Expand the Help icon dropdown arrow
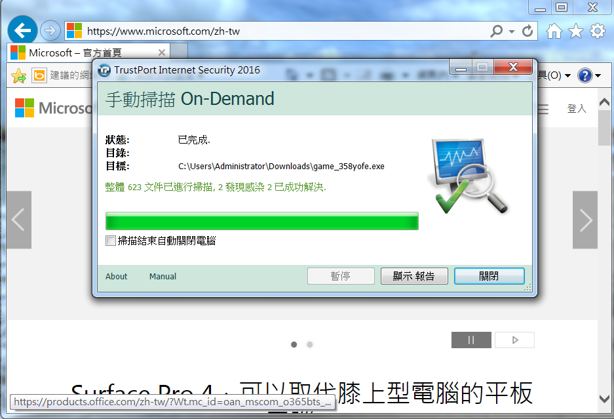The image size is (614, 419). pos(598,75)
